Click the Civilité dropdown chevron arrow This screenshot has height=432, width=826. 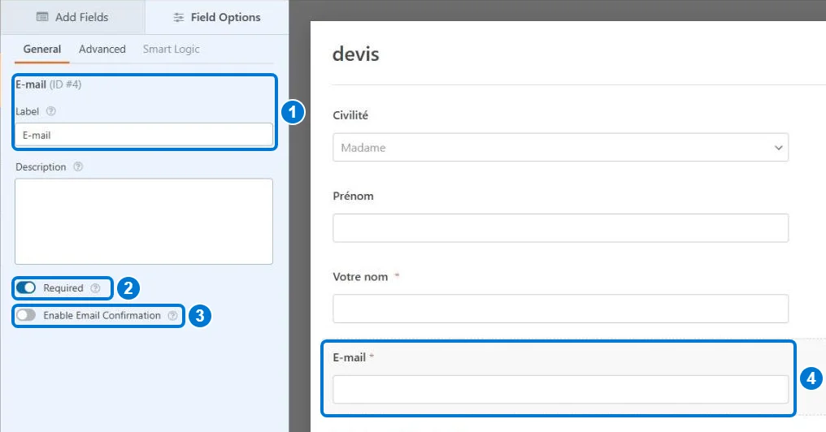(778, 148)
